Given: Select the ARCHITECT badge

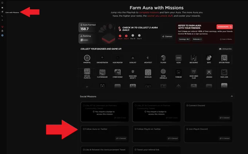Looking at the screenshot, I should tap(148, 59).
